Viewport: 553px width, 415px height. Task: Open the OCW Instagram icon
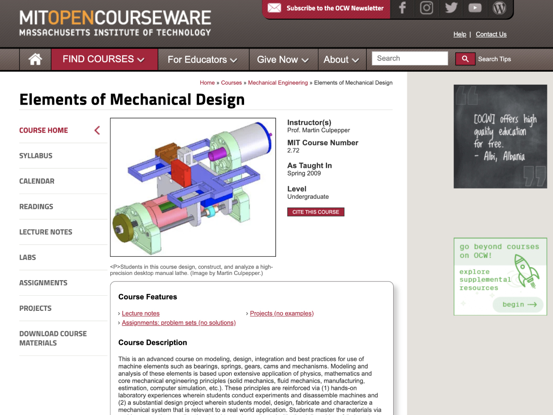[x=426, y=8]
